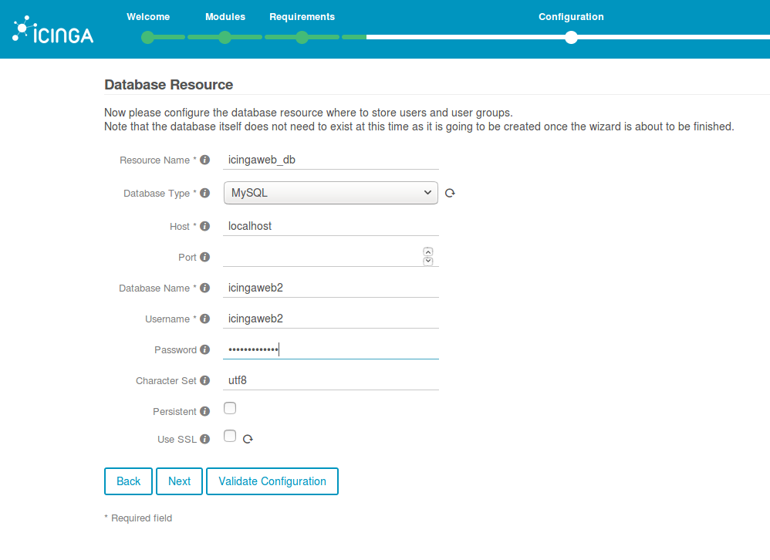The image size is (770, 560).
Task: Click the Back button
Action: click(128, 481)
